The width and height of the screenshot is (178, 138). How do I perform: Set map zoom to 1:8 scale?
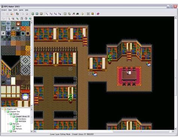(60, 14)
